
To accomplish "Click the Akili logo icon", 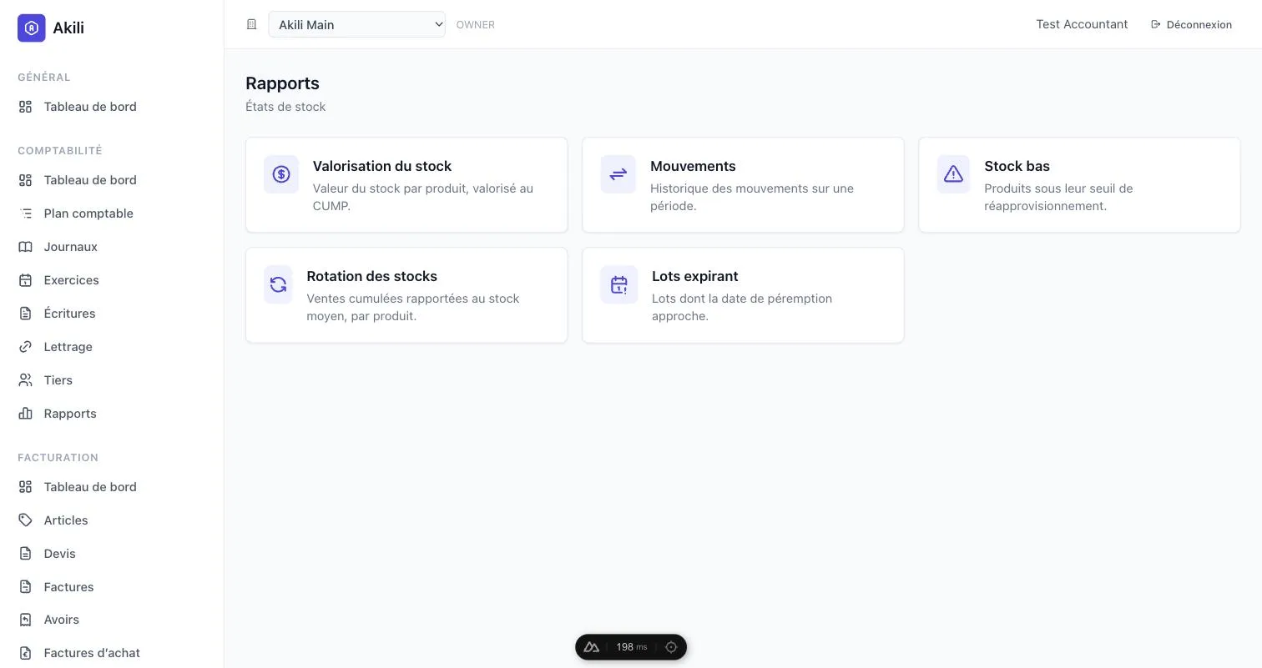I will (32, 28).
